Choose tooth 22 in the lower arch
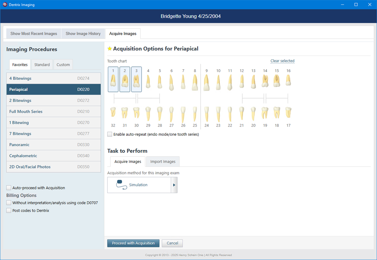The height and width of the screenshot is (260, 377). pos(230,114)
